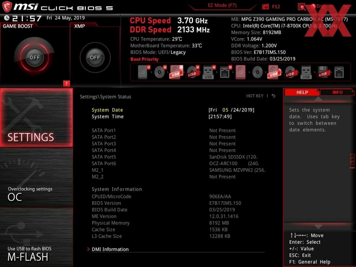Open the HOT KEY list
The width and height of the screenshot is (356, 267).
pyautogui.click(x=255, y=96)
